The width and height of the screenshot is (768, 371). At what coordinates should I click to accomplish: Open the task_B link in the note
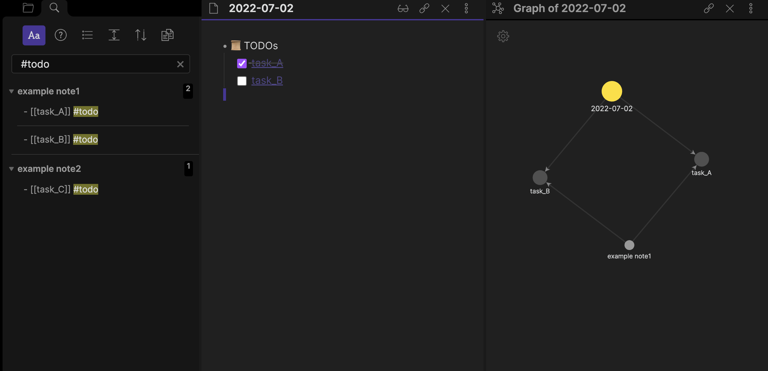click(x=267, y=81)
